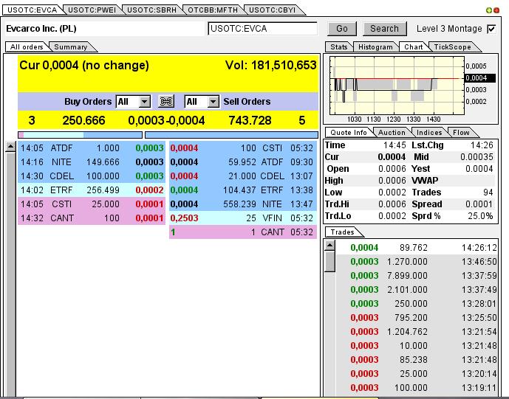509x399 pixels.
Task: Click the Trades list scrollbar thumb
Action: (x=329, y=262)
